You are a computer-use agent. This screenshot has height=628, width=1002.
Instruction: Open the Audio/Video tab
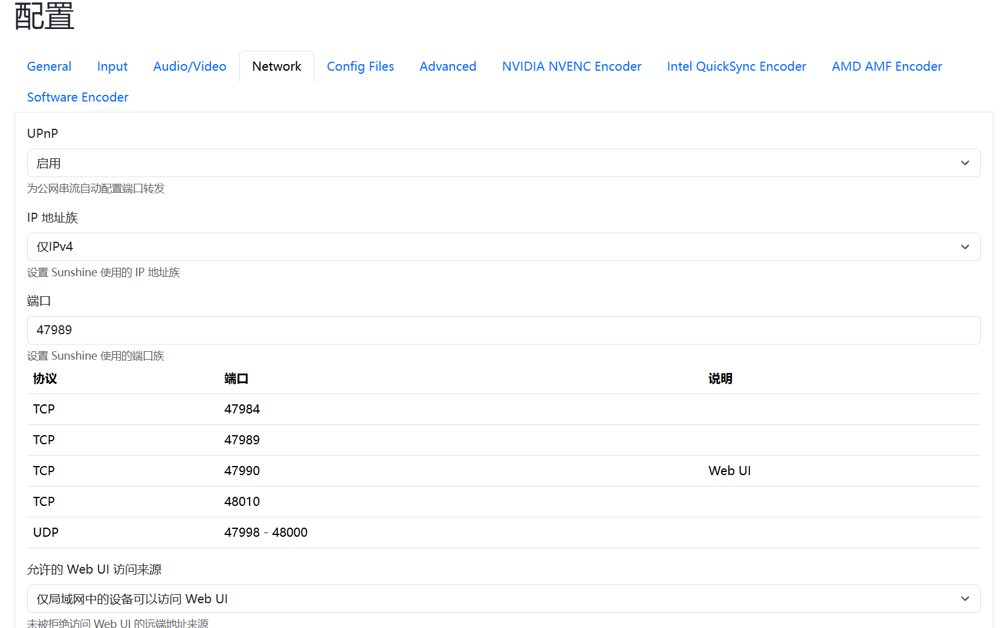pos(190,66)
